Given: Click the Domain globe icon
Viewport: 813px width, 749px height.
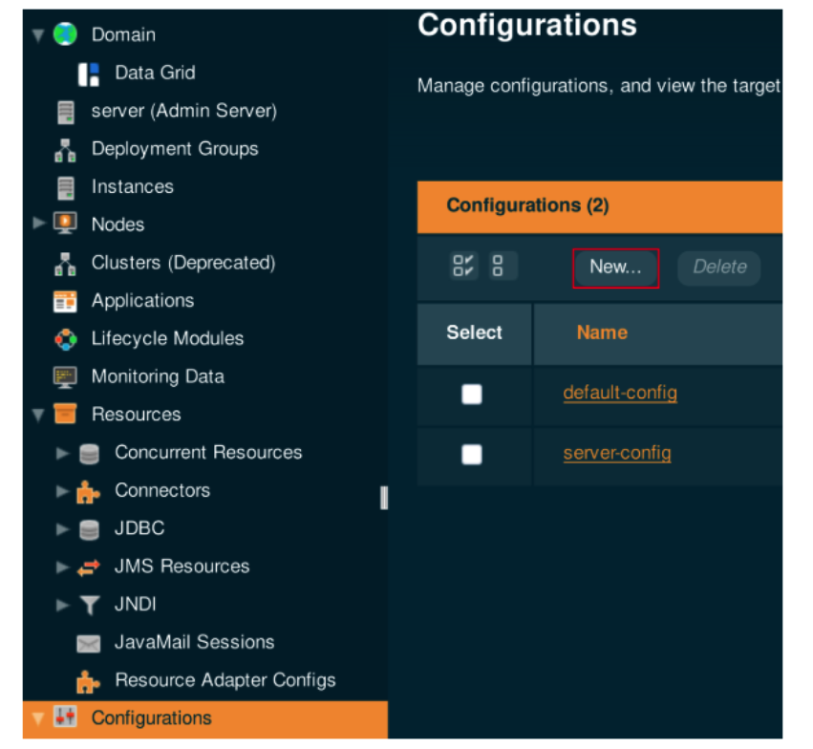Looking at the screenshot, I should (x=65, y=34).
